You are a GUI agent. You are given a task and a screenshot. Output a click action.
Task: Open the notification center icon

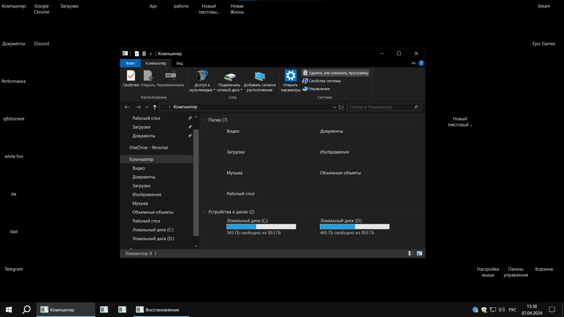(552, 310)
